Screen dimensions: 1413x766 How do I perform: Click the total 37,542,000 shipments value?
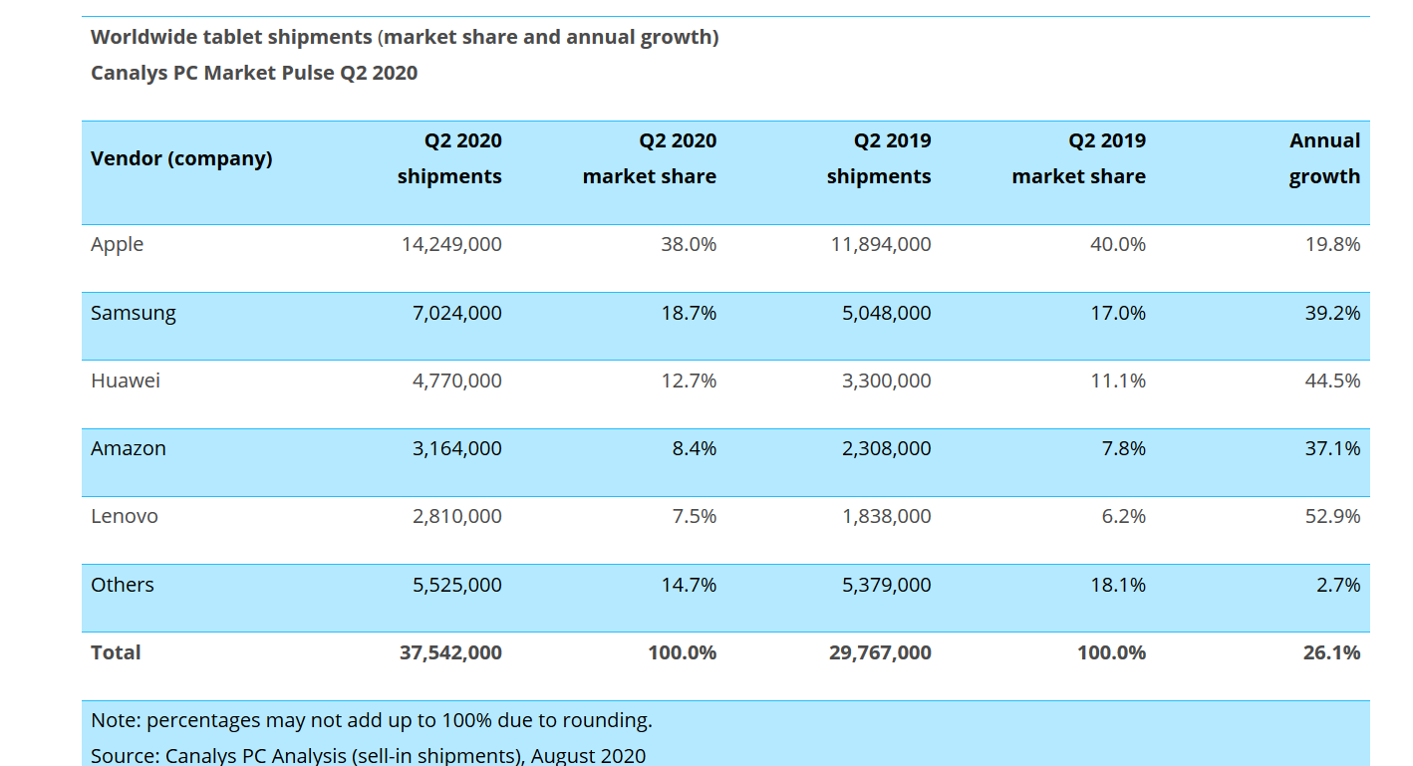click(x=449, y=652)
